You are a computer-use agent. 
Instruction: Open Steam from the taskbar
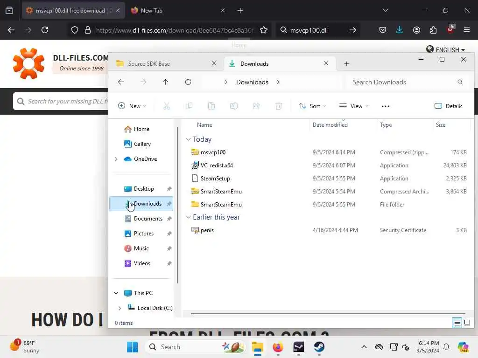(319, 347)
